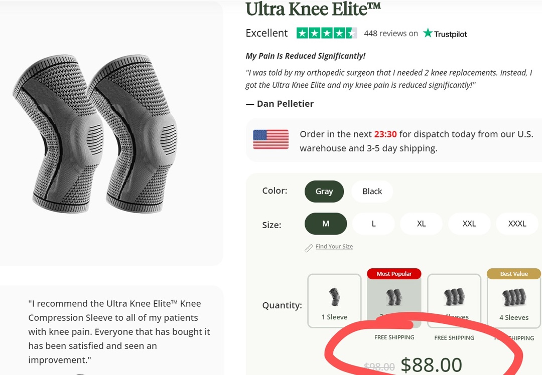Choose size L
This screenshot has width=542, height=375.
(x=373, y=224)
